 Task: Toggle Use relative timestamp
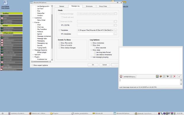pos(95,55)
